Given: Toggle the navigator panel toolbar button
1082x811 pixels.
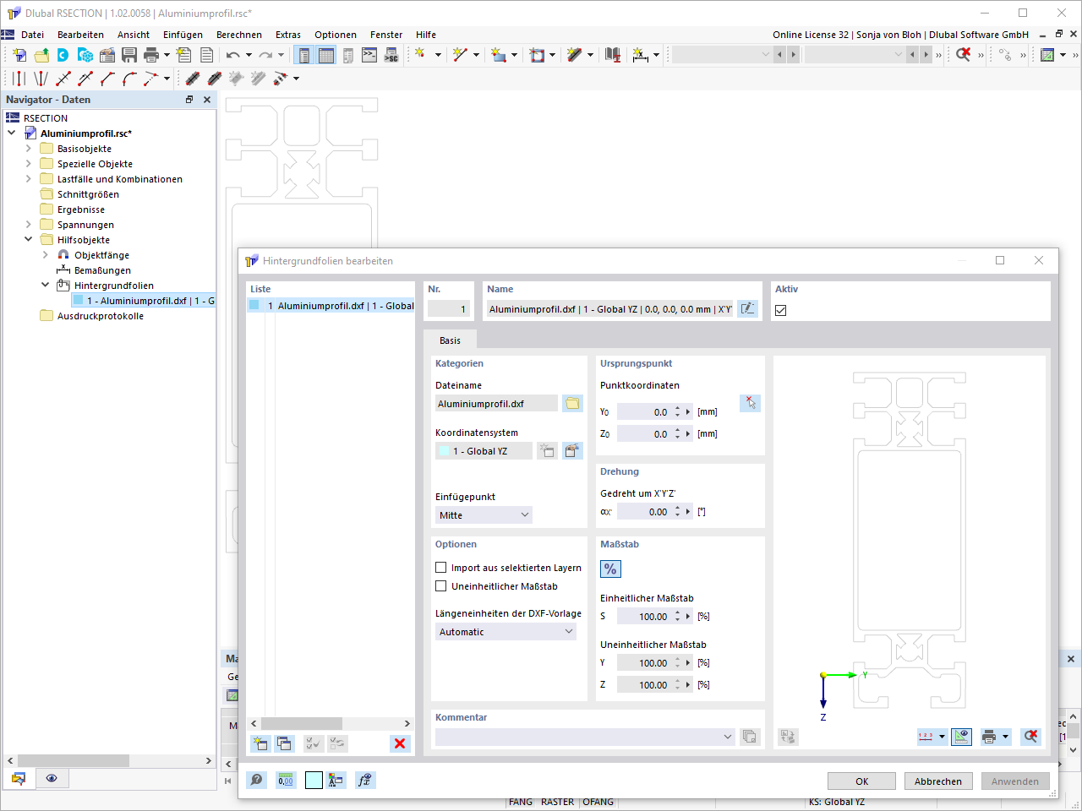Looking at the screenshot, I should (304, 55).
